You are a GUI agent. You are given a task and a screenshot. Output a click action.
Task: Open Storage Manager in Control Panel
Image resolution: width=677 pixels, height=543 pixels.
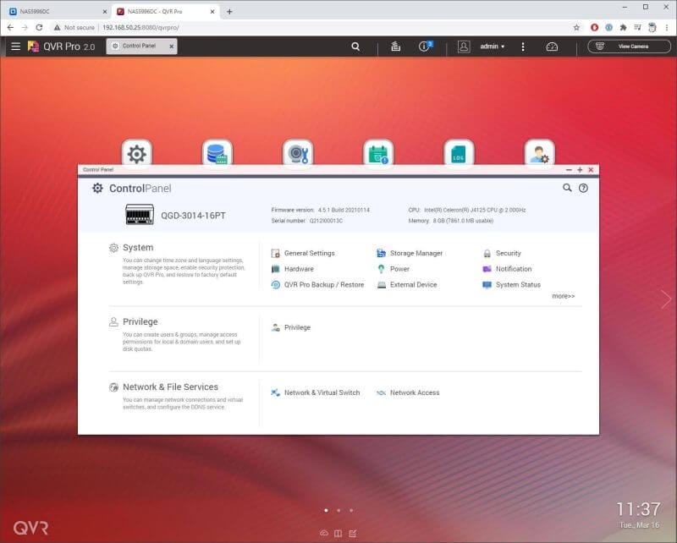coord(416,253)
